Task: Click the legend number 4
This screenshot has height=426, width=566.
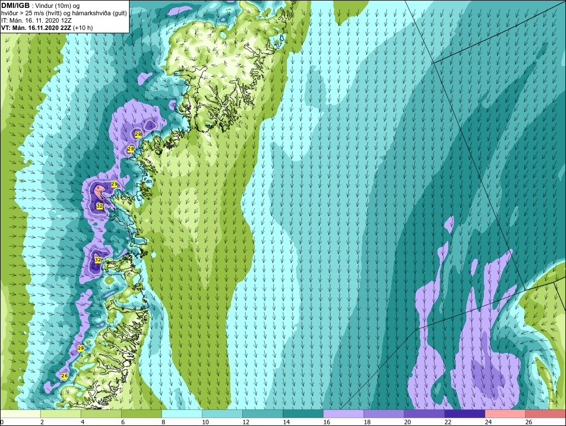Action: (83, 422)
